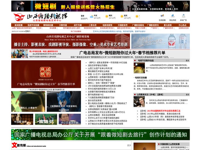
Task: Click the 中国配音界 menu item
Action: coord(123,25)
